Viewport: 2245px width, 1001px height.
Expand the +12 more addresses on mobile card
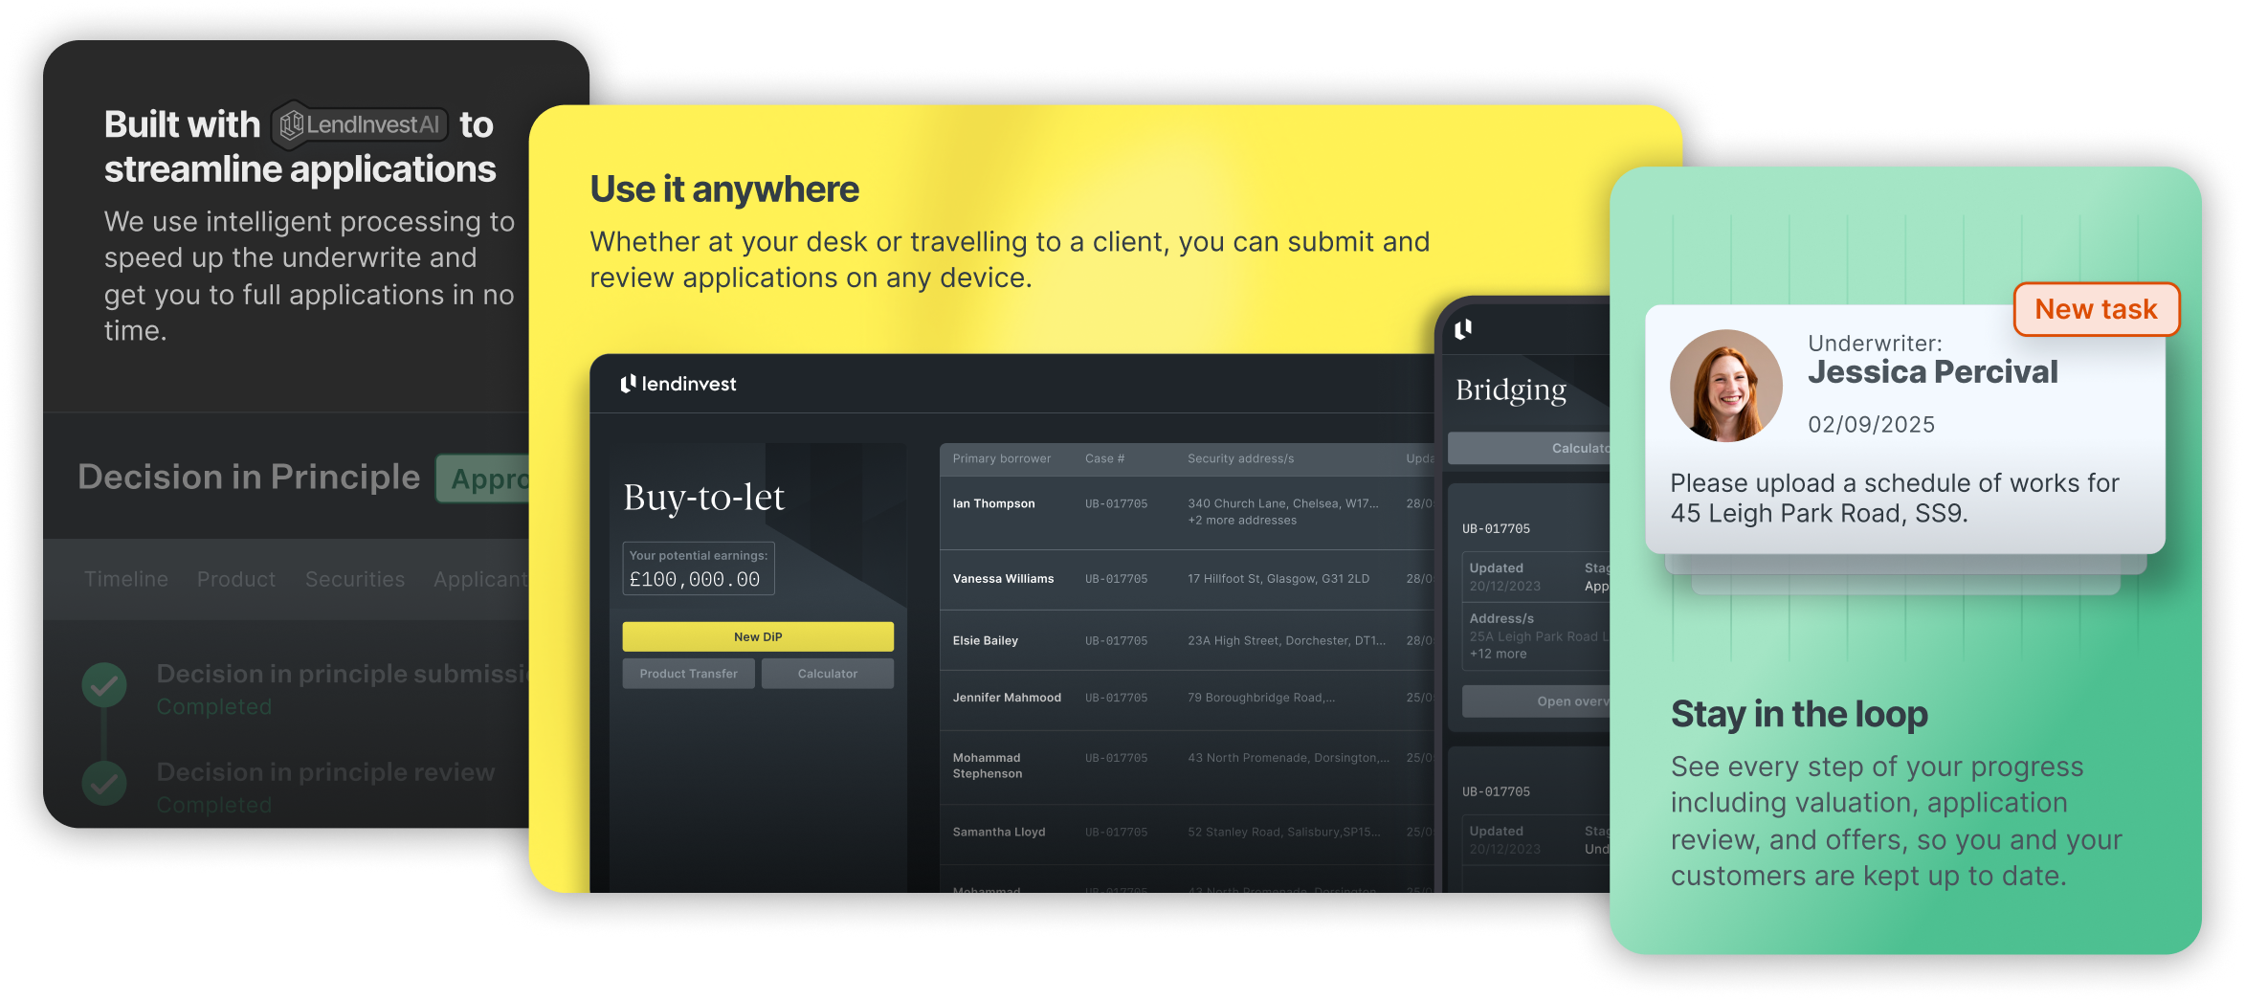1499,654
